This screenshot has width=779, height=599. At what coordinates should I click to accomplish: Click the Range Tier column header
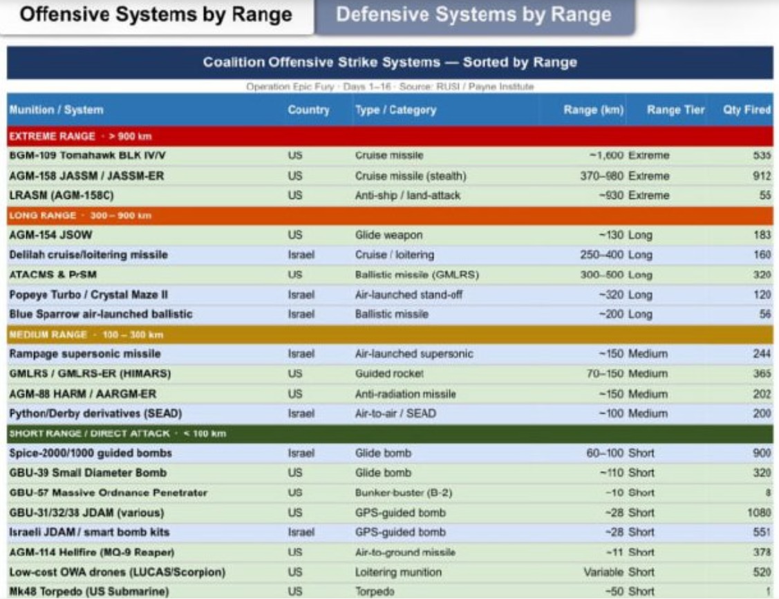pos(675,110)
